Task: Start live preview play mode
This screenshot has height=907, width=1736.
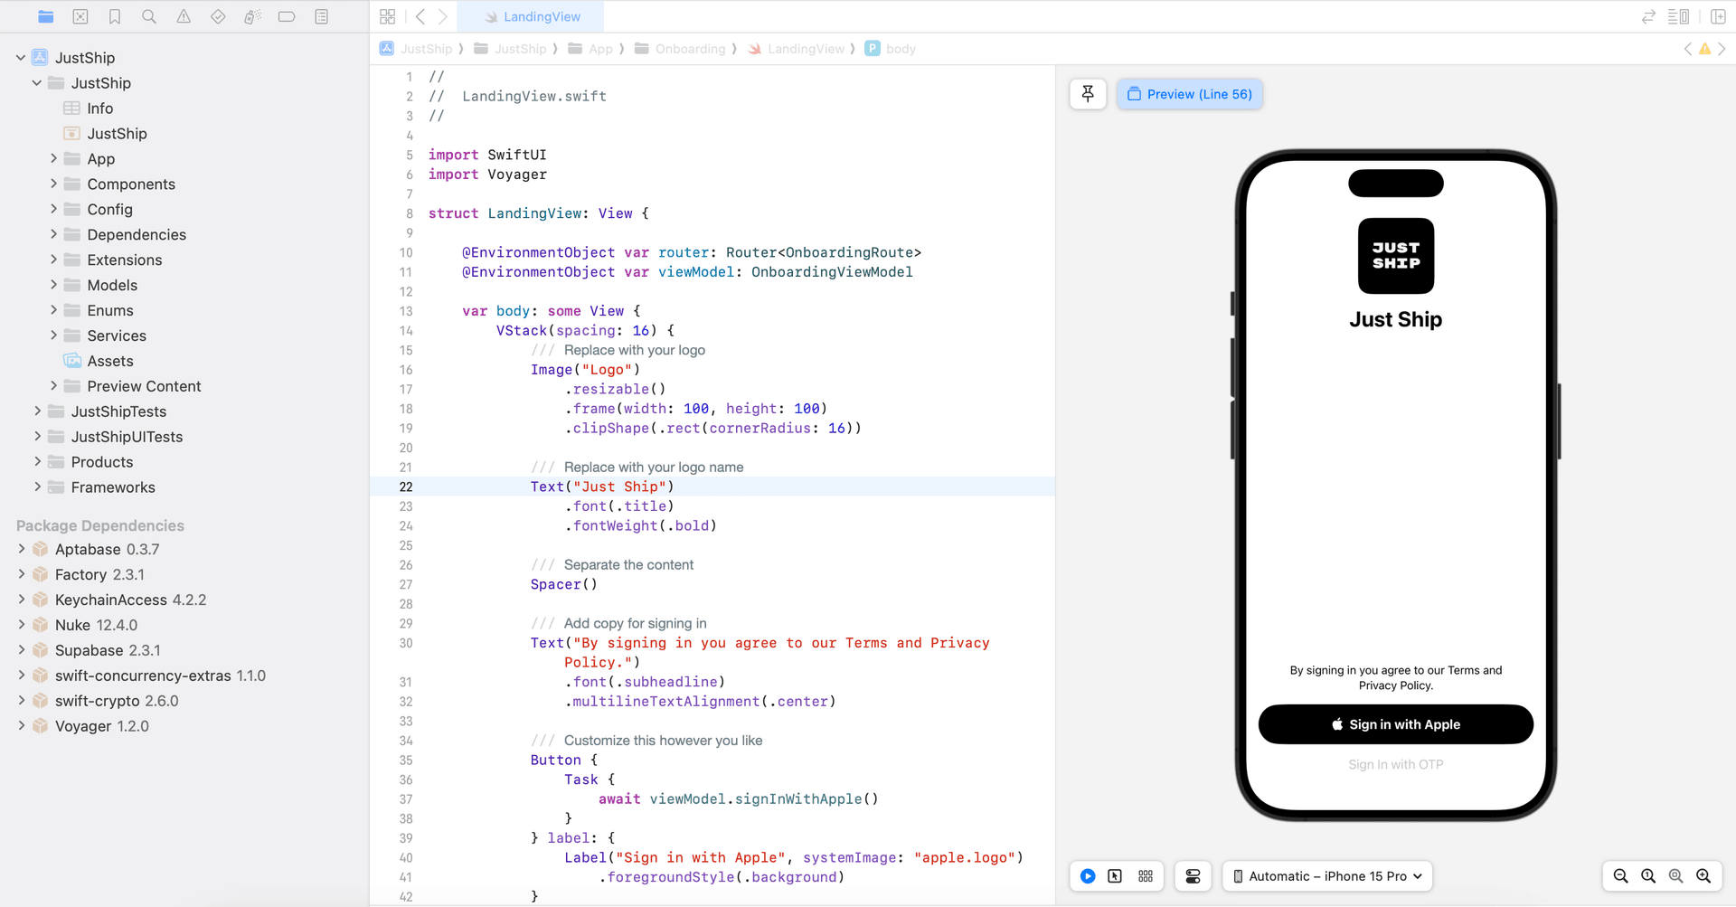Action: coord(1088,876)
